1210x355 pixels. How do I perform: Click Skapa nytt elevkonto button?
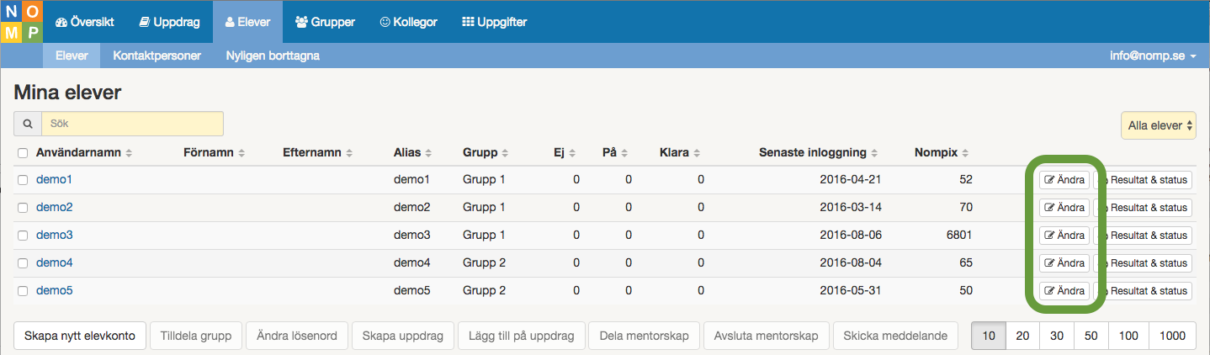[x=80, y=336]
